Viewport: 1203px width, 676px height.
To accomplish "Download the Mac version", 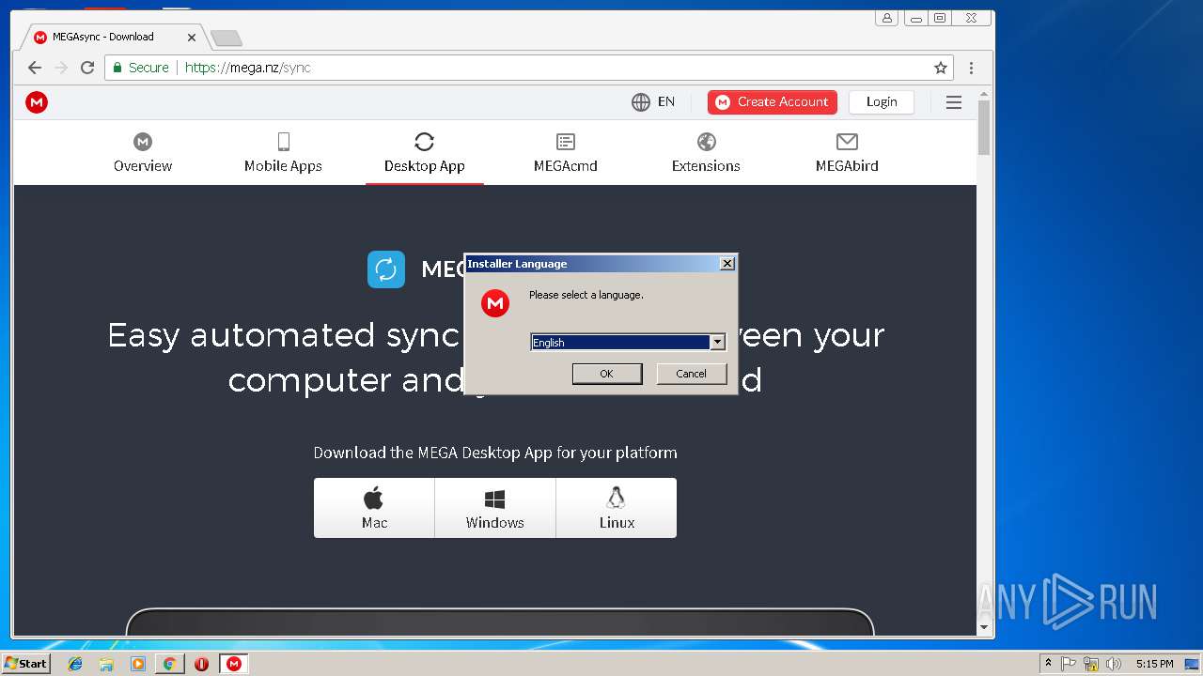I will tap(374, 508).
